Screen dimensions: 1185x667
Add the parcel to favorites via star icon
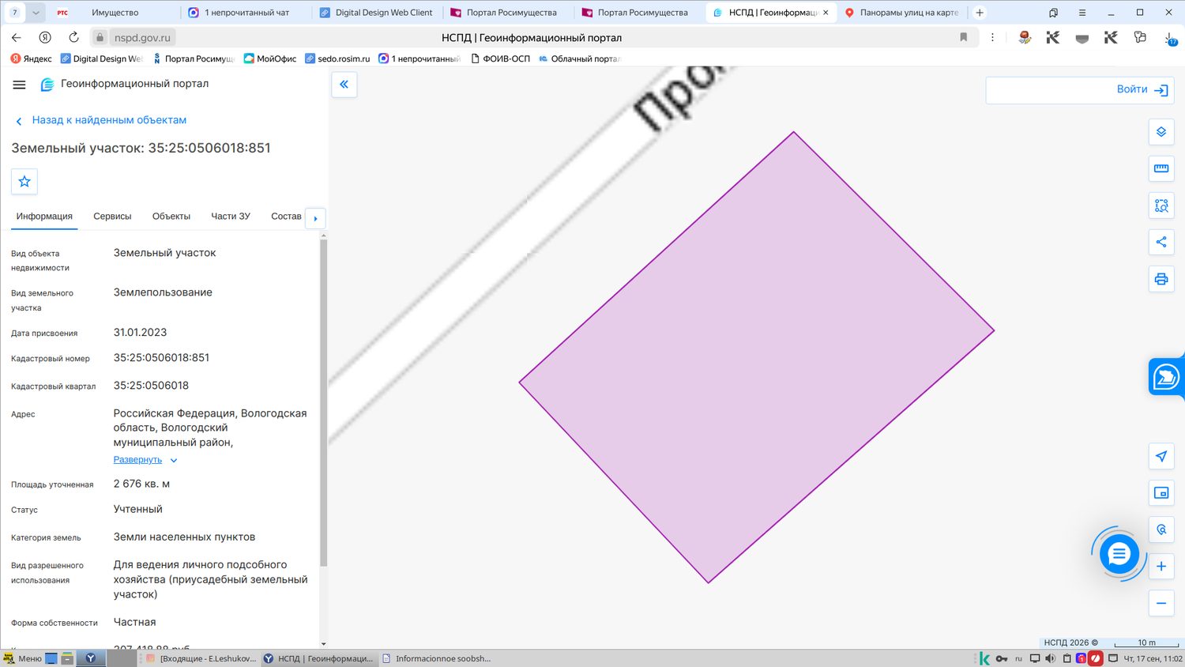pyautogui.click(x=24, y=182)
